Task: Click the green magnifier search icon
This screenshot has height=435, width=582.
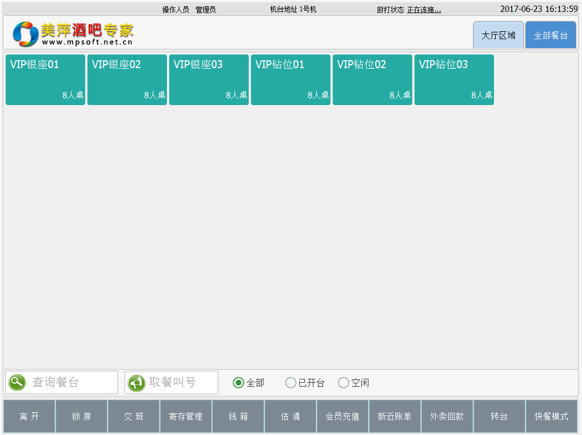Action: coord(17,382)
